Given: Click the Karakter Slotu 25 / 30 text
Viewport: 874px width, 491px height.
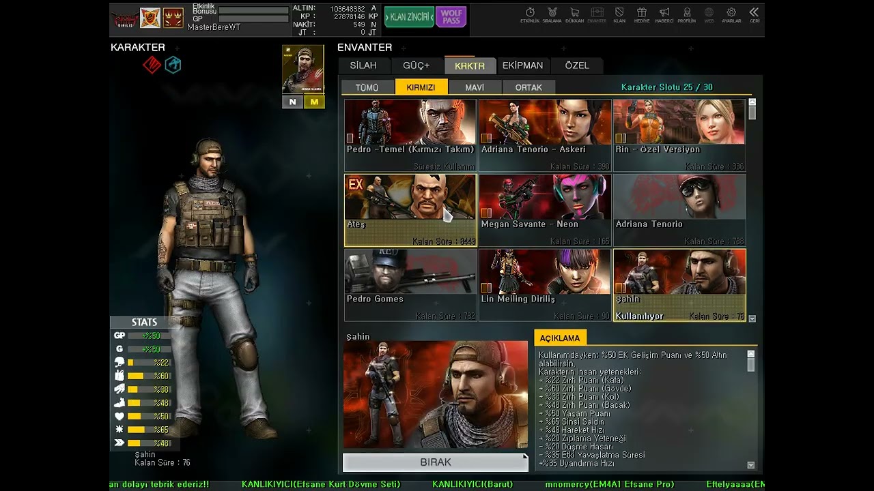Looking at the screenshot, I should (666, 87).
